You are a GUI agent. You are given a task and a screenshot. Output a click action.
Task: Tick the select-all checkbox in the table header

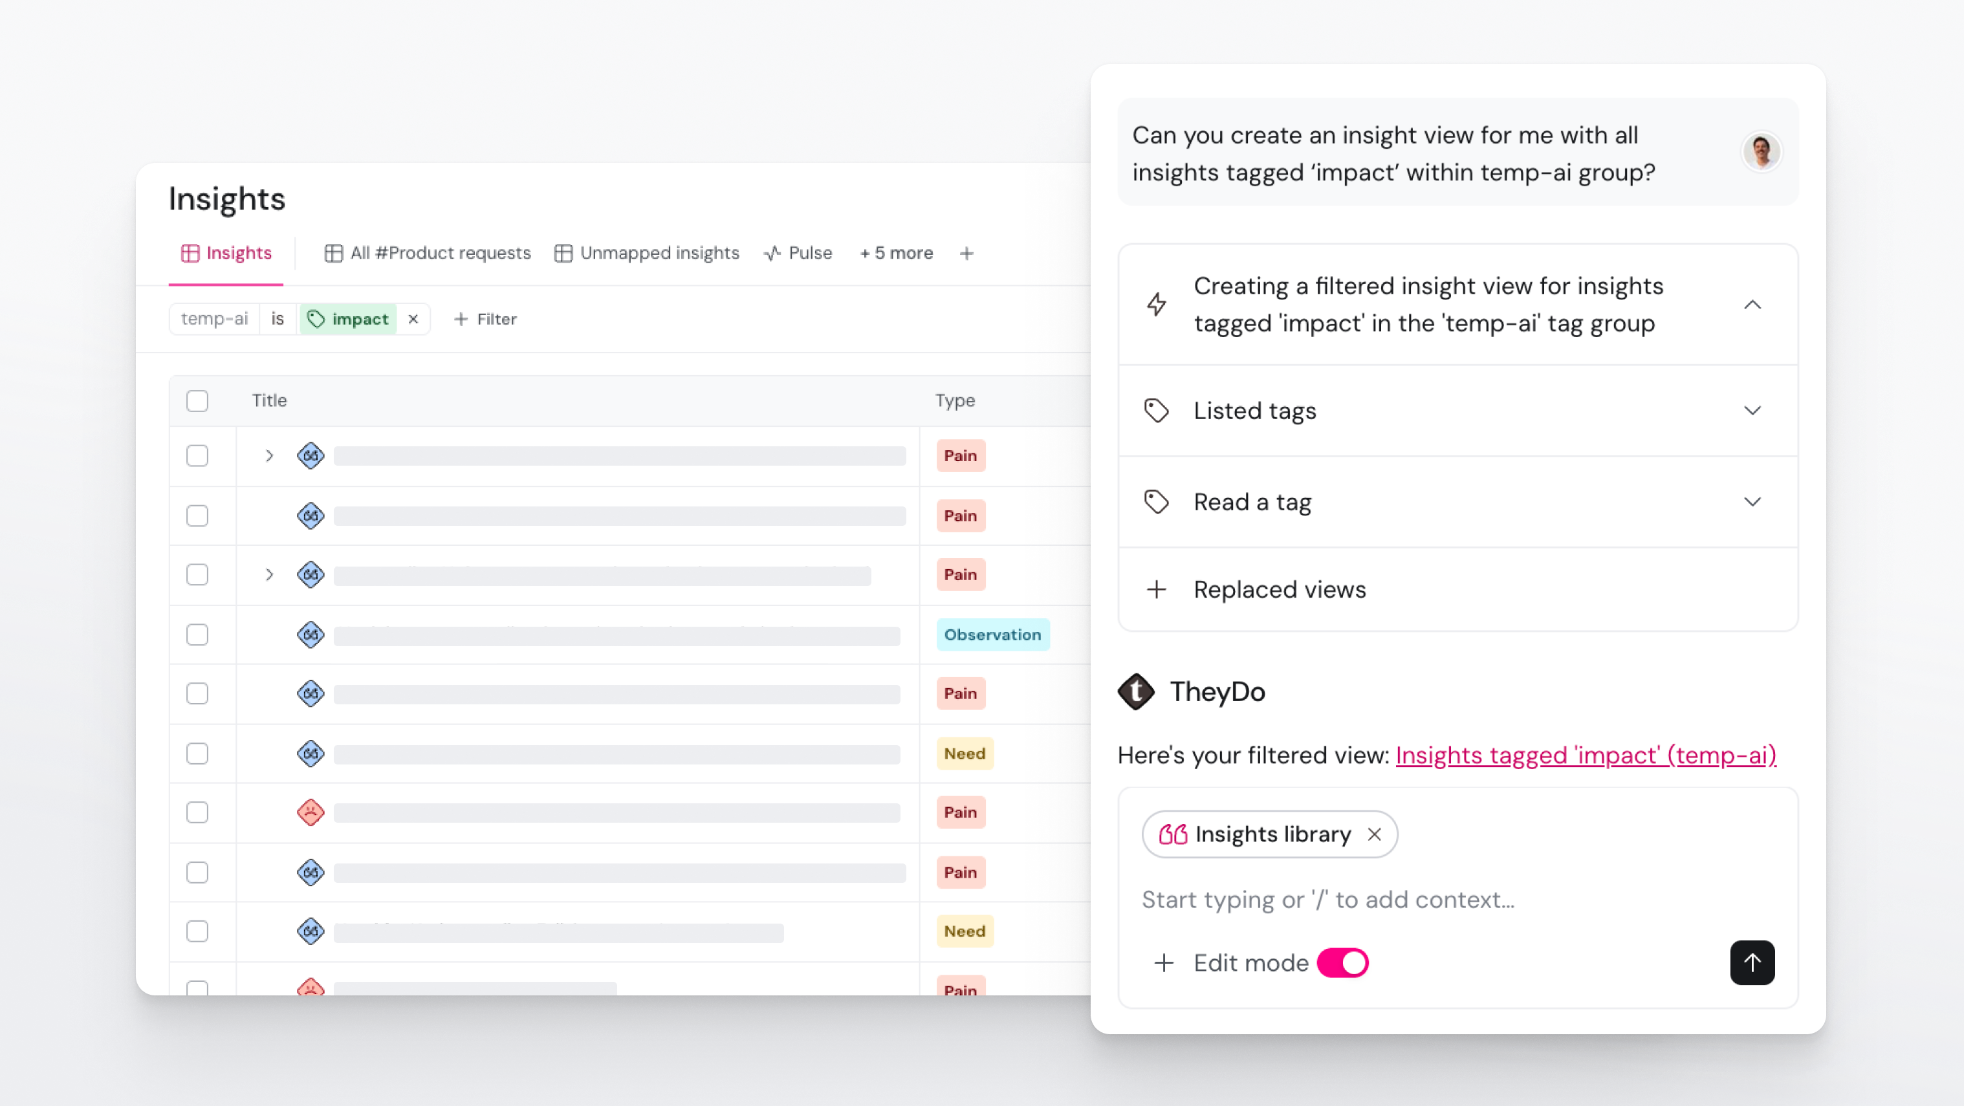point(197,401)
